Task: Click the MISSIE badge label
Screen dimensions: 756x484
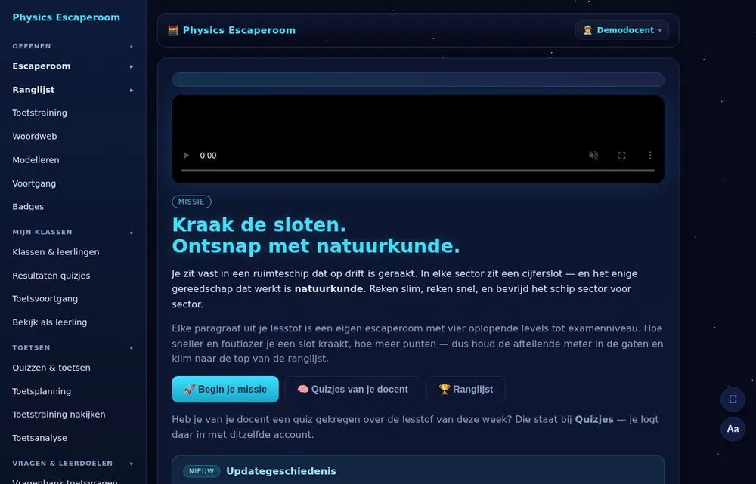Action: click(x=191, y=202)
